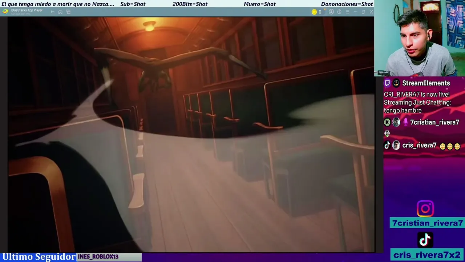Click the first emoji after cris_rivera7
Viewport: 465px width, 262px height.
coord(442,146)
